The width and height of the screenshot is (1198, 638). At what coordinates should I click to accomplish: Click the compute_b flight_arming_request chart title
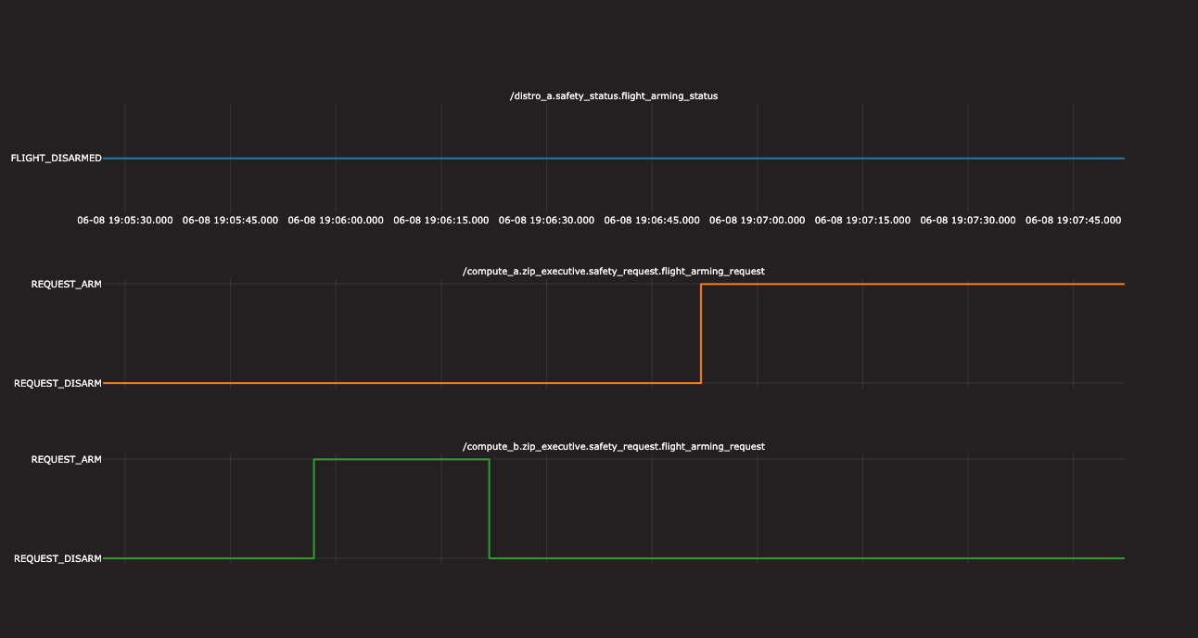coord(614,447)
